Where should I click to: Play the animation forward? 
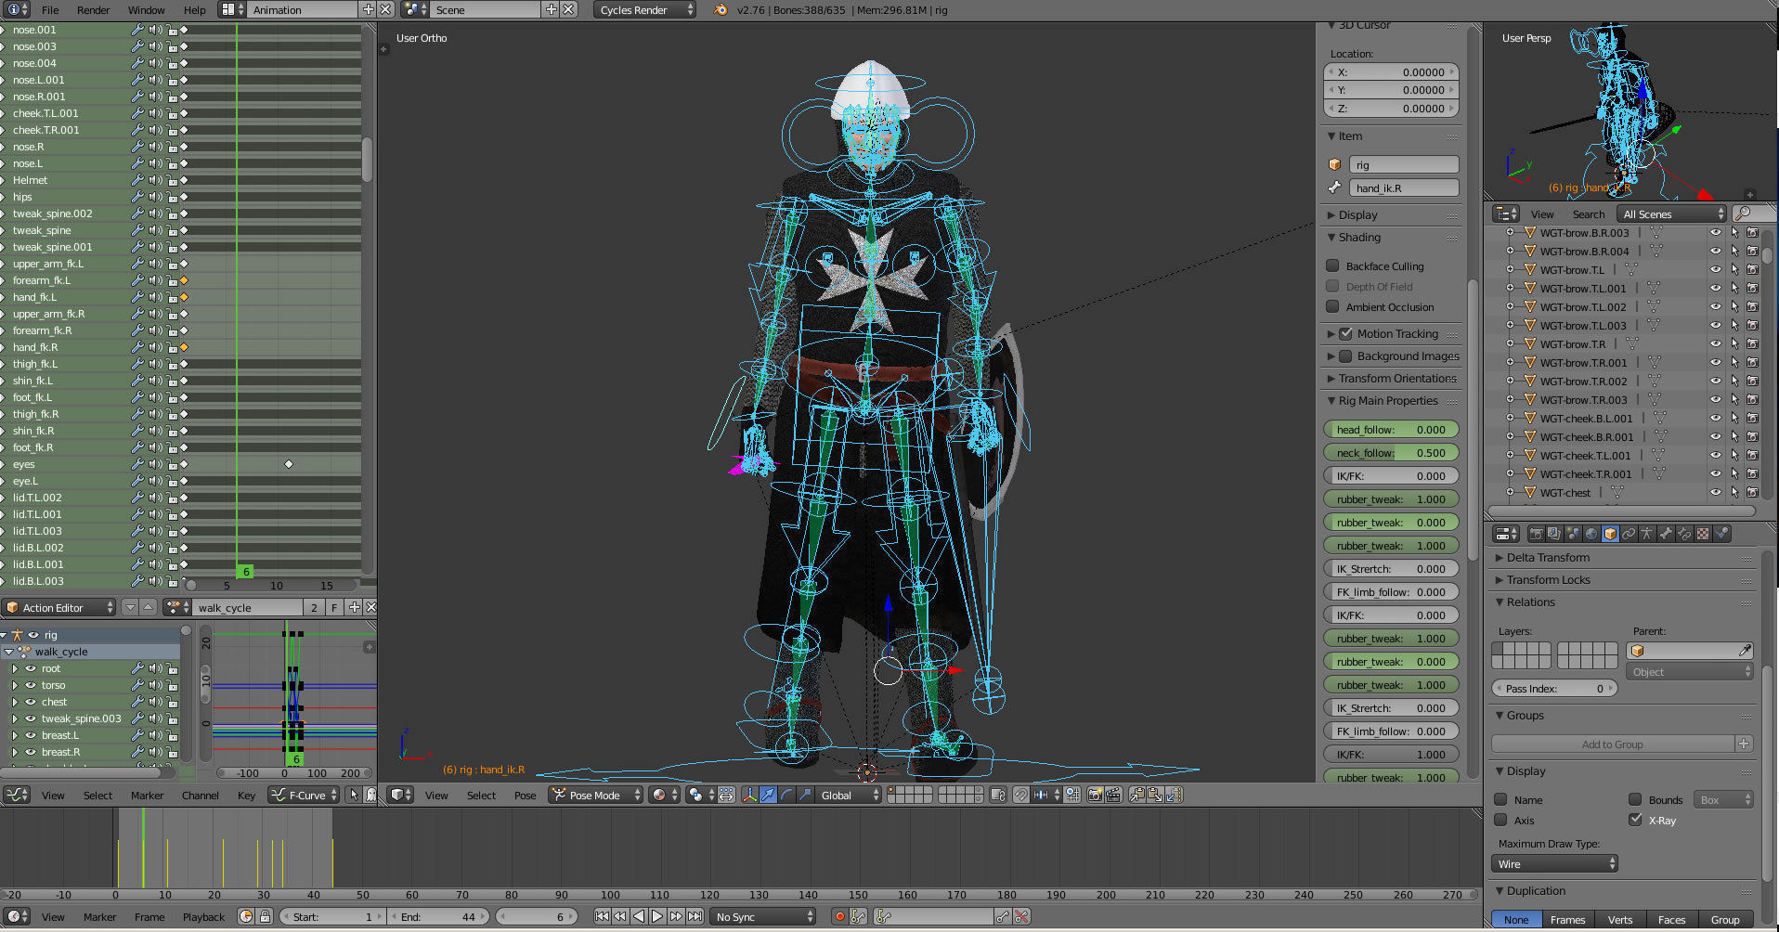pos(656,916)
